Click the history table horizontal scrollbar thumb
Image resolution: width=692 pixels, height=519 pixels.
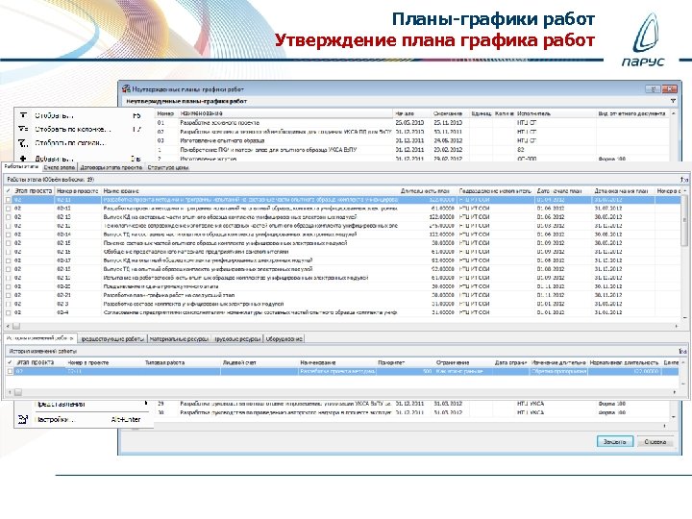[x=17, y=392]
